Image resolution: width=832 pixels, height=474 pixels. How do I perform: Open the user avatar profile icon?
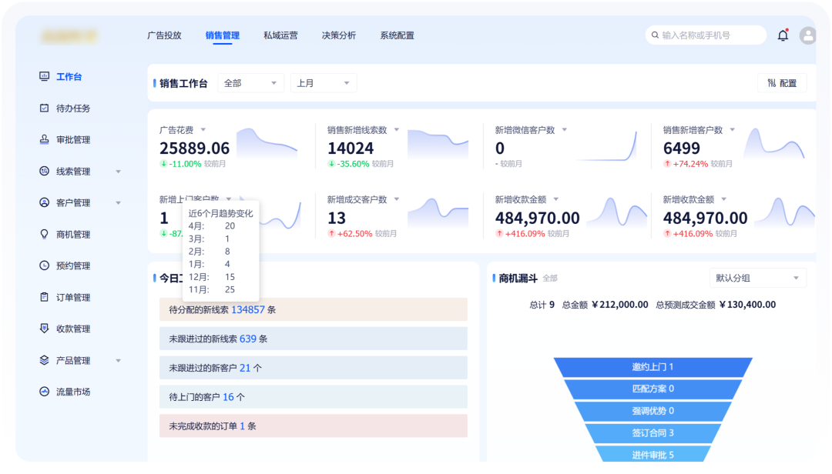(x=807, y=35)
